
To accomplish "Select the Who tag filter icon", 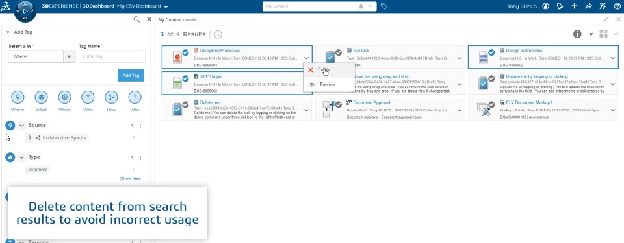I will [88, 97].
